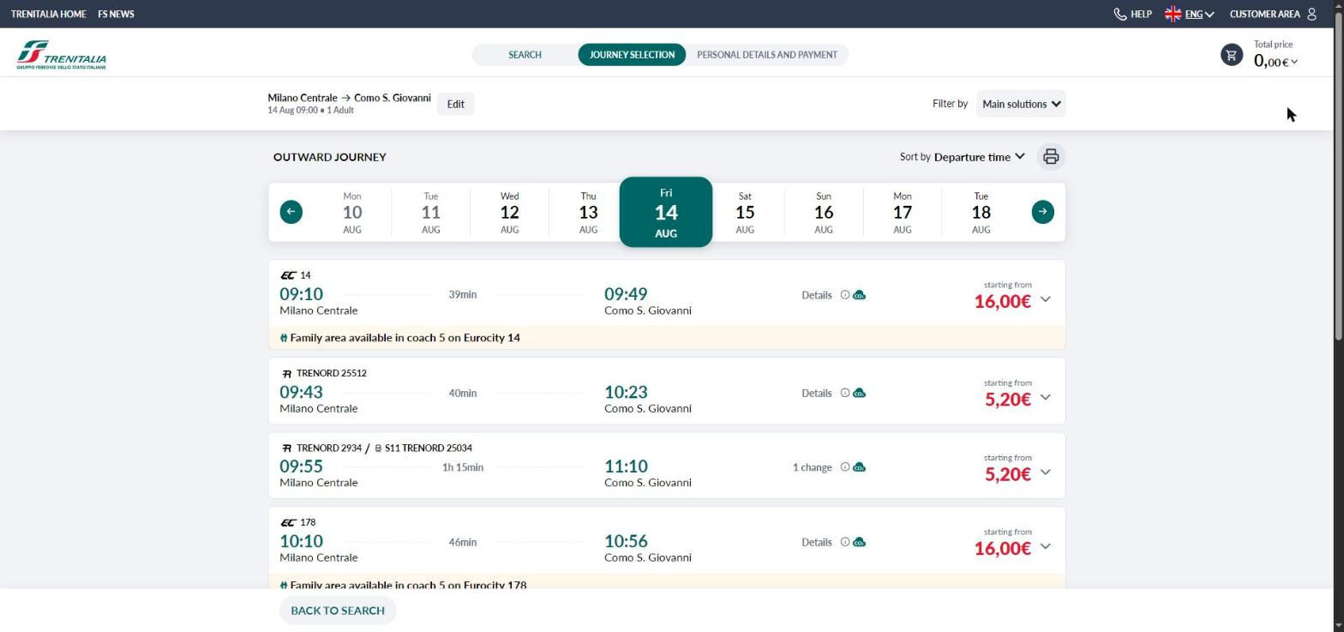Go to previous dates arrow
The image size is (1344, 632).
[x=291, y=212]
